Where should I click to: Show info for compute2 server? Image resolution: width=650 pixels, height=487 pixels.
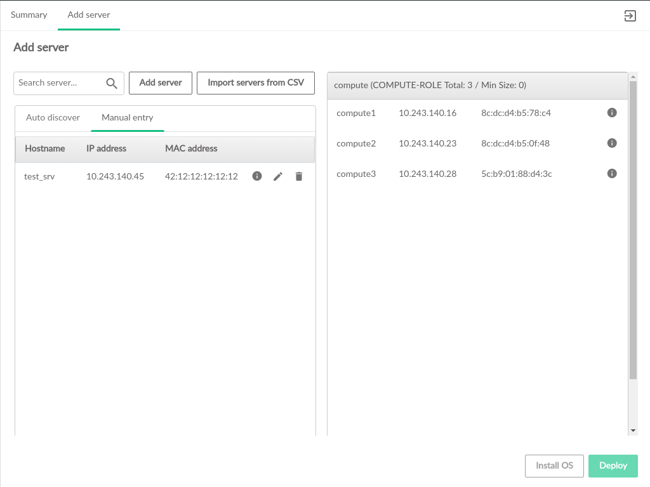pos(612,143)
